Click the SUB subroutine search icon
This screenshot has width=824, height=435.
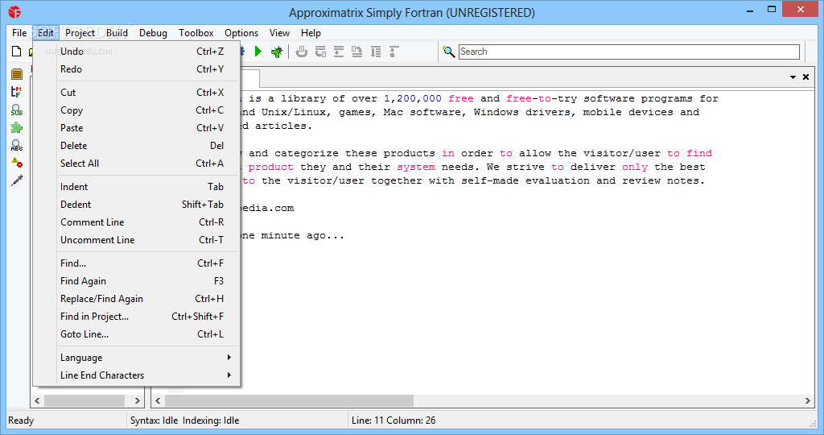coord(17,110)
